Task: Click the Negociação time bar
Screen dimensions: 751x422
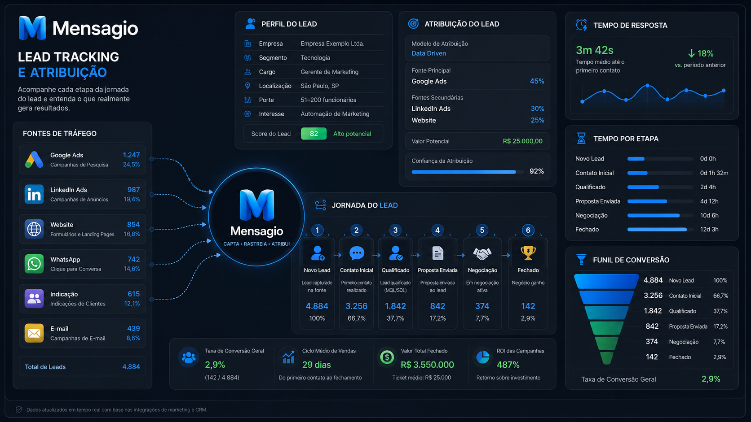Action: (660, 215)
